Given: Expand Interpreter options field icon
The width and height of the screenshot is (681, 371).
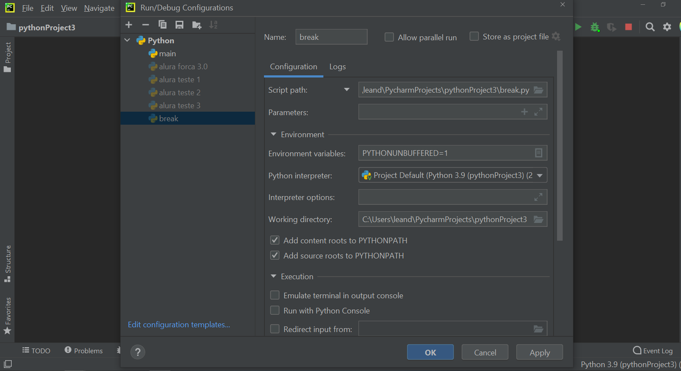Looking at the screenshot, I should tap(538, 197).
